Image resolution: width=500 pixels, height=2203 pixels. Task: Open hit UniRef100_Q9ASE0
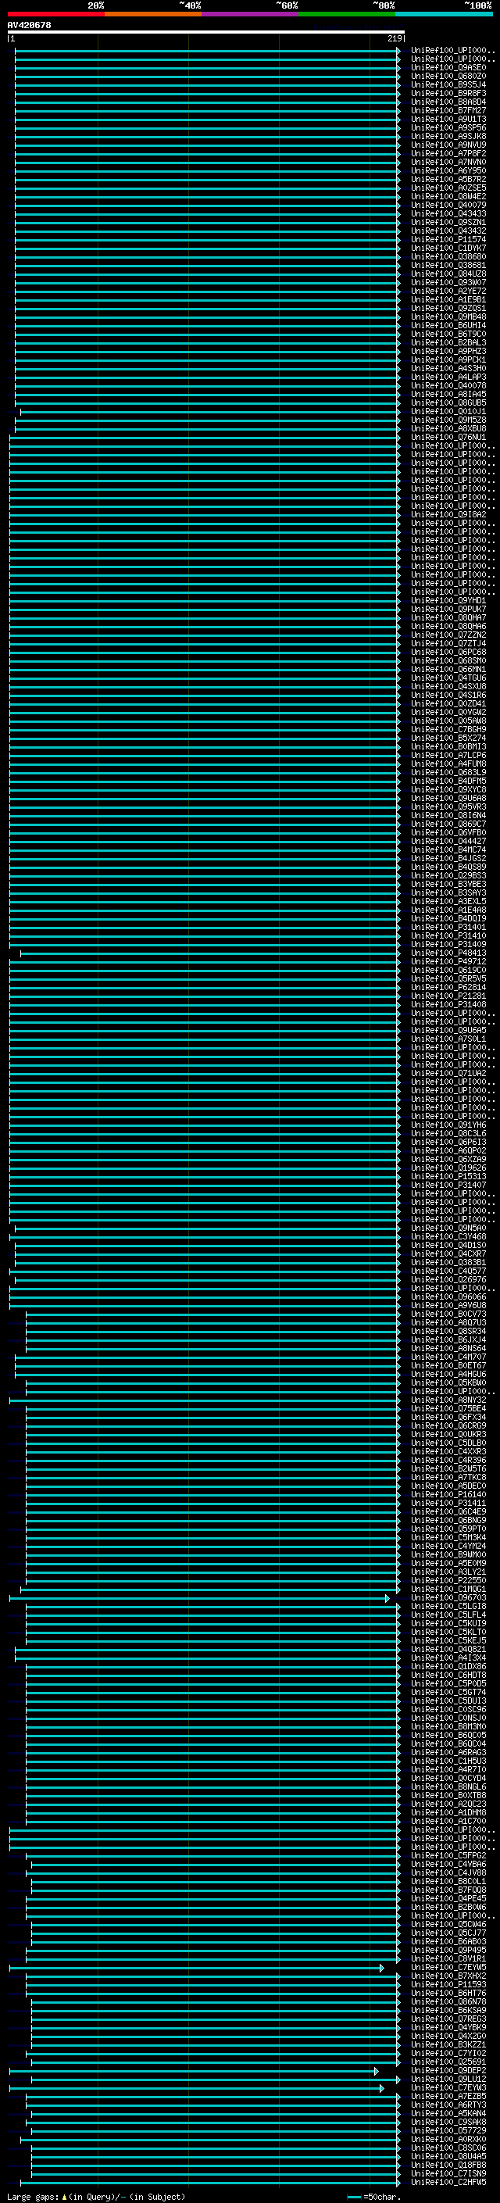click(x=448, y=67)
